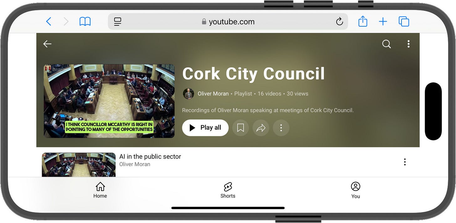Tap Cork City Council playlist title
456x223 pixels.
[253, 74]
